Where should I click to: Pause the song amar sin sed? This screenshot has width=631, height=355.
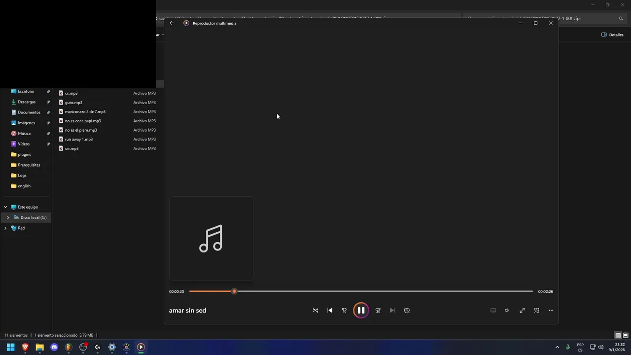click(x=361, y=310)
